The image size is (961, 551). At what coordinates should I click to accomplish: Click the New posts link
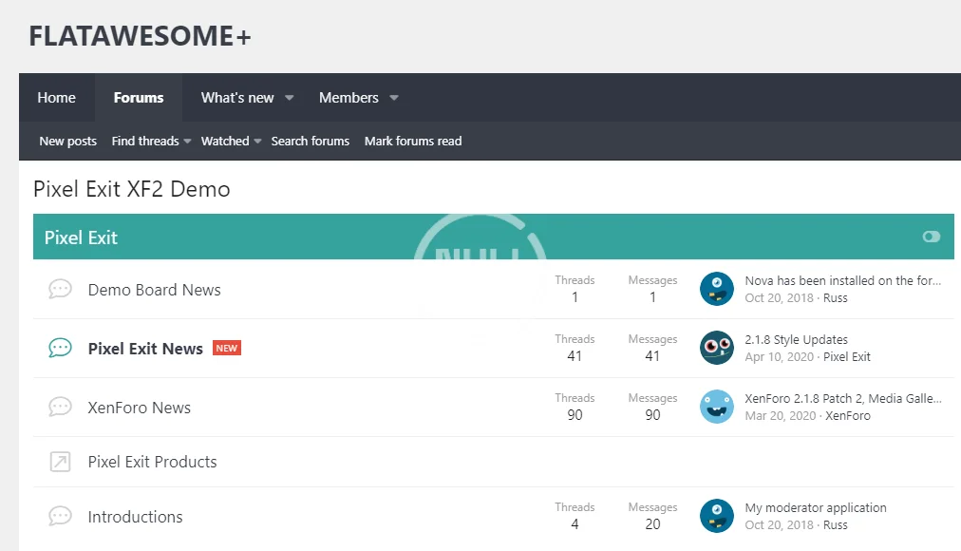tap(67, 141)
